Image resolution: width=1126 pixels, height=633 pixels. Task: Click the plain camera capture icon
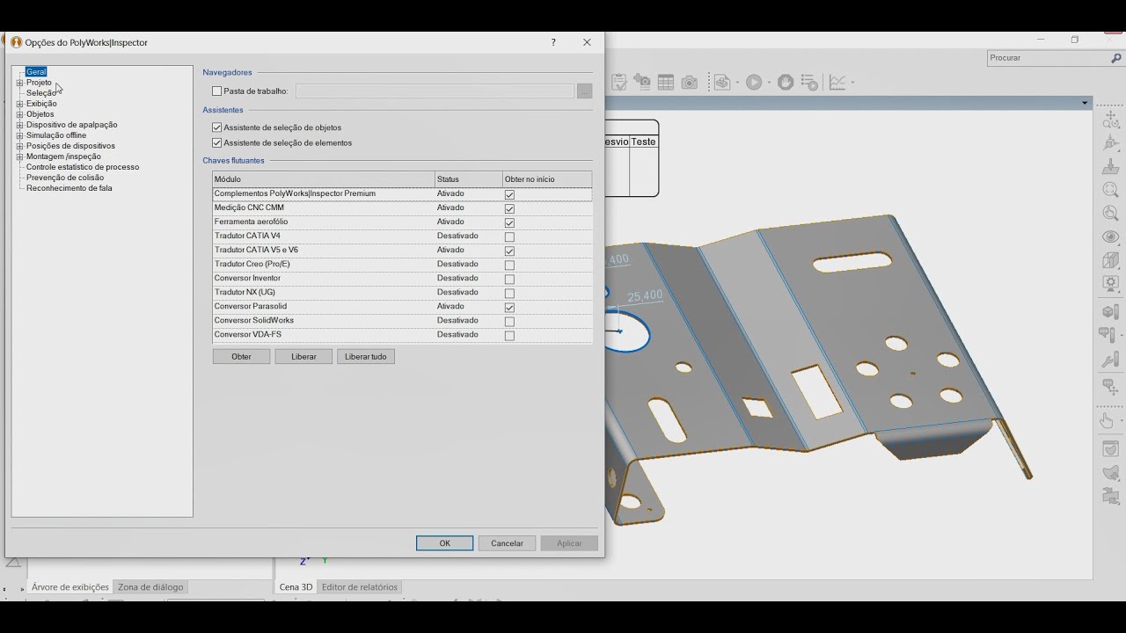point(690,82)
